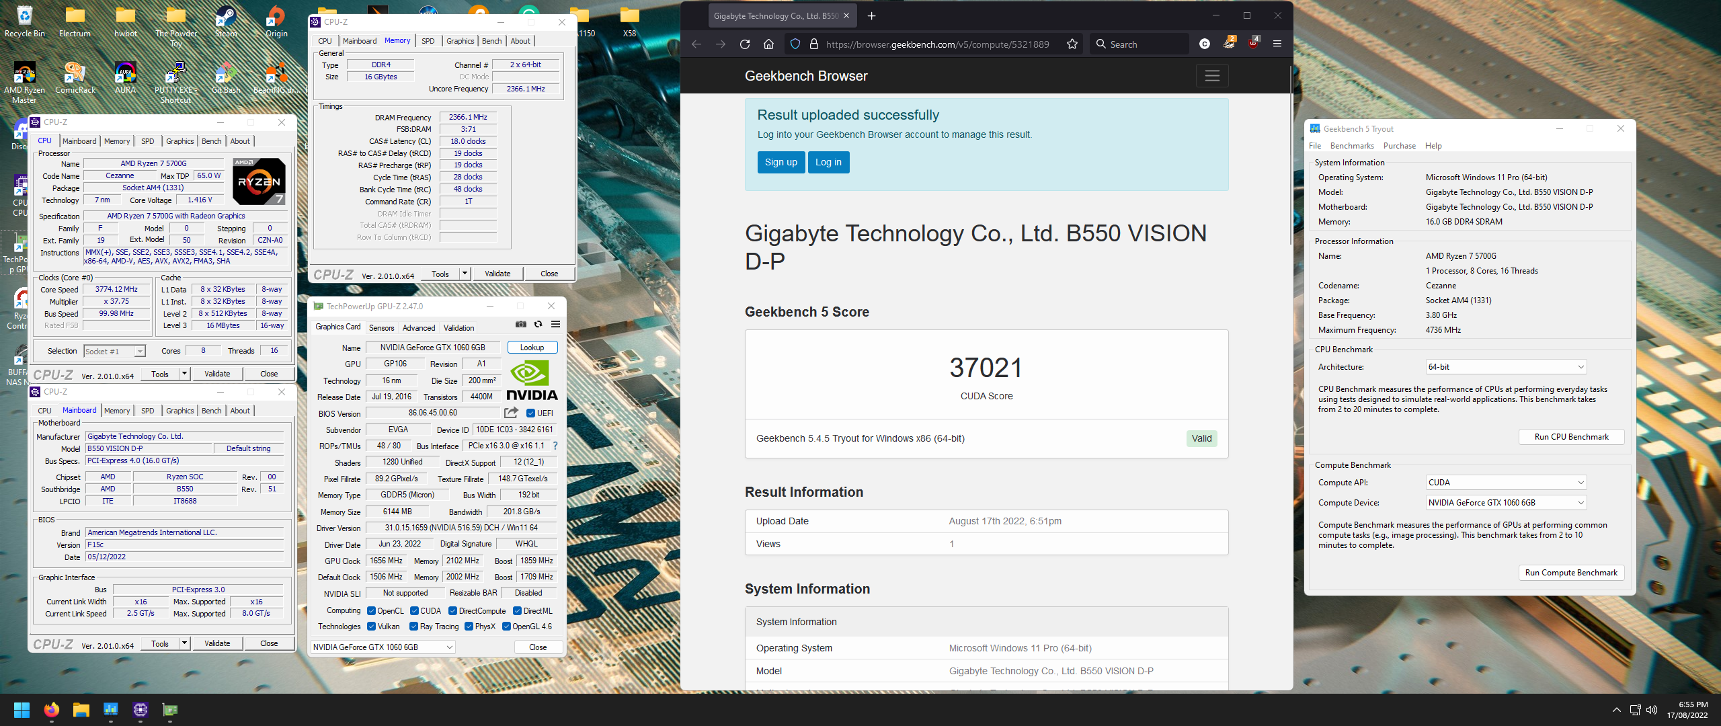The height and width of the screenshot is (726, 1721).
Task: Open the Firefox hamburger application menu
Action: pyautogui.click(x=1277, y=44)
